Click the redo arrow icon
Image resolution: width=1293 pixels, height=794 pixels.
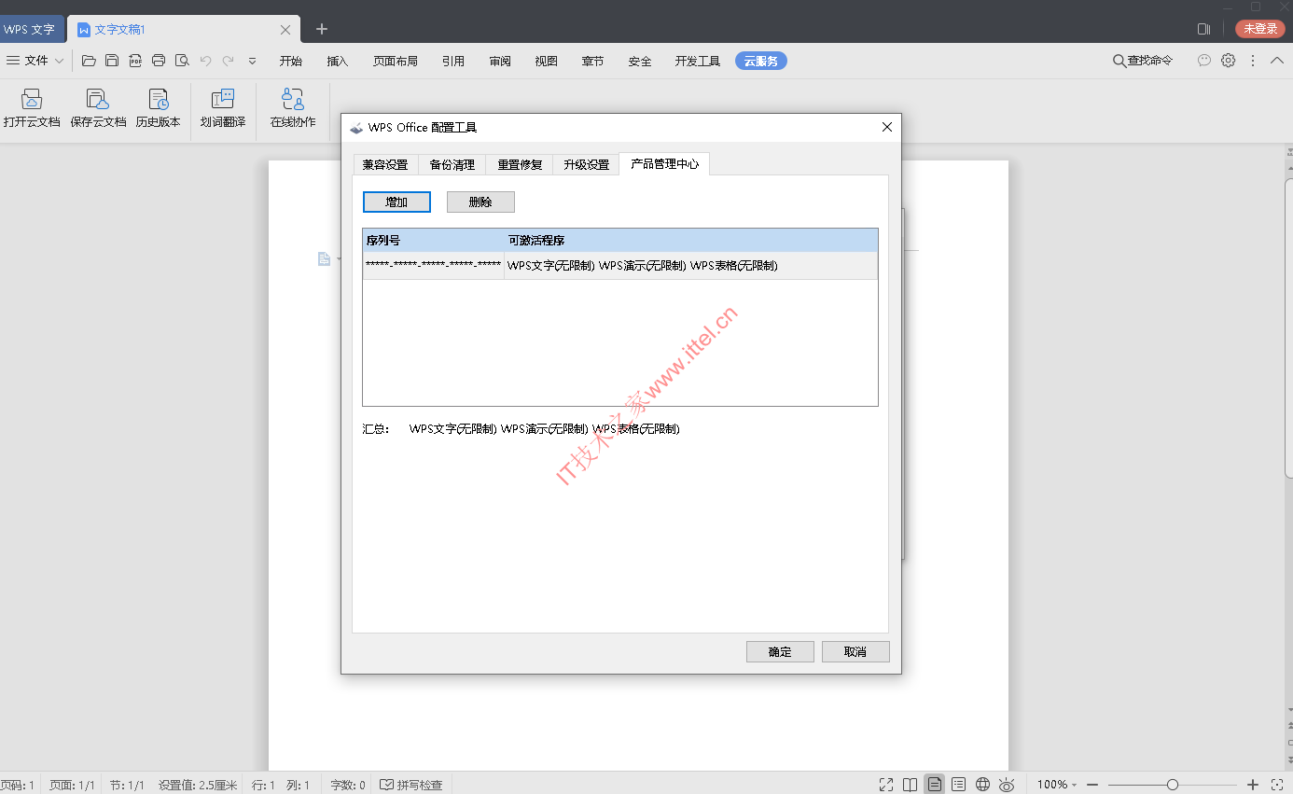point(228,61)
